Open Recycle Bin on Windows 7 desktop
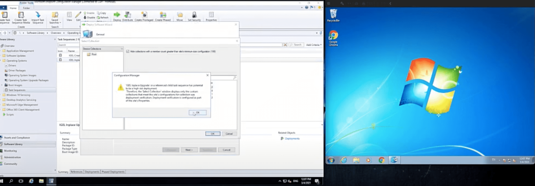This screenshot has height=186, width=535. point(333,15)
